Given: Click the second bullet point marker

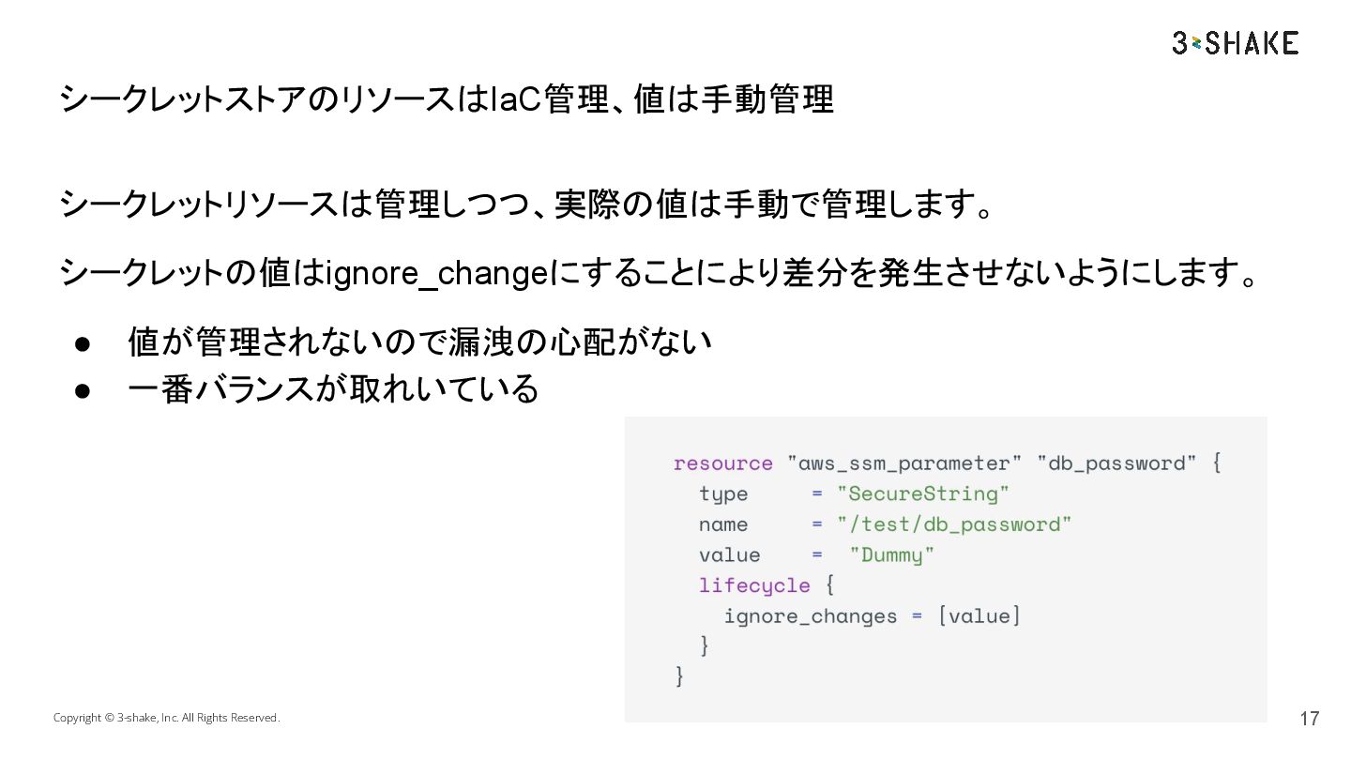Looking at the screenshot, I should [82, 388].
